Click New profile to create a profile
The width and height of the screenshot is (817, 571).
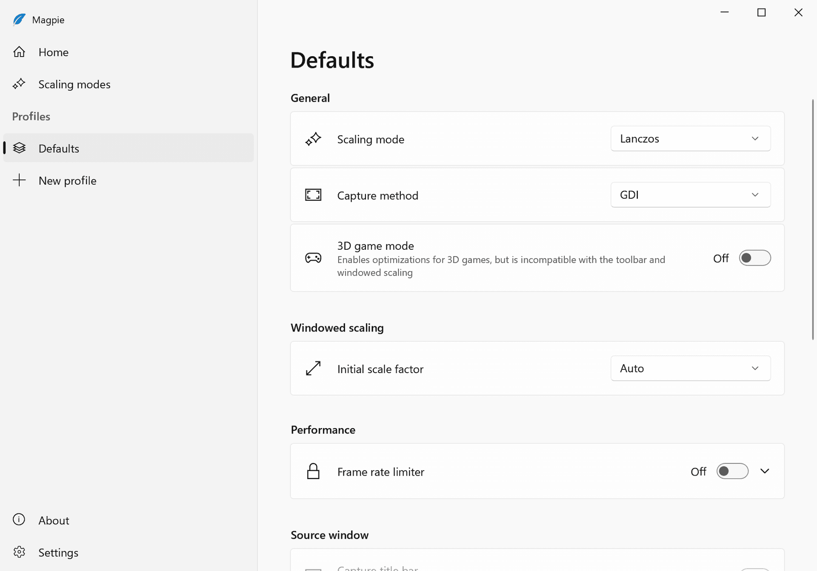(67, 181)
